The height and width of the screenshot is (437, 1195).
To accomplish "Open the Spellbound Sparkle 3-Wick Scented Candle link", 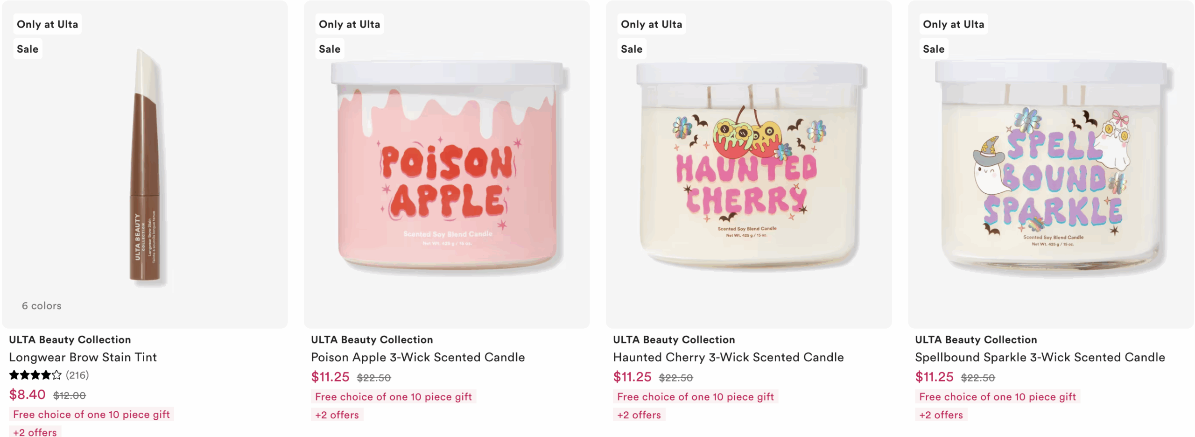I will [1040, 357].
